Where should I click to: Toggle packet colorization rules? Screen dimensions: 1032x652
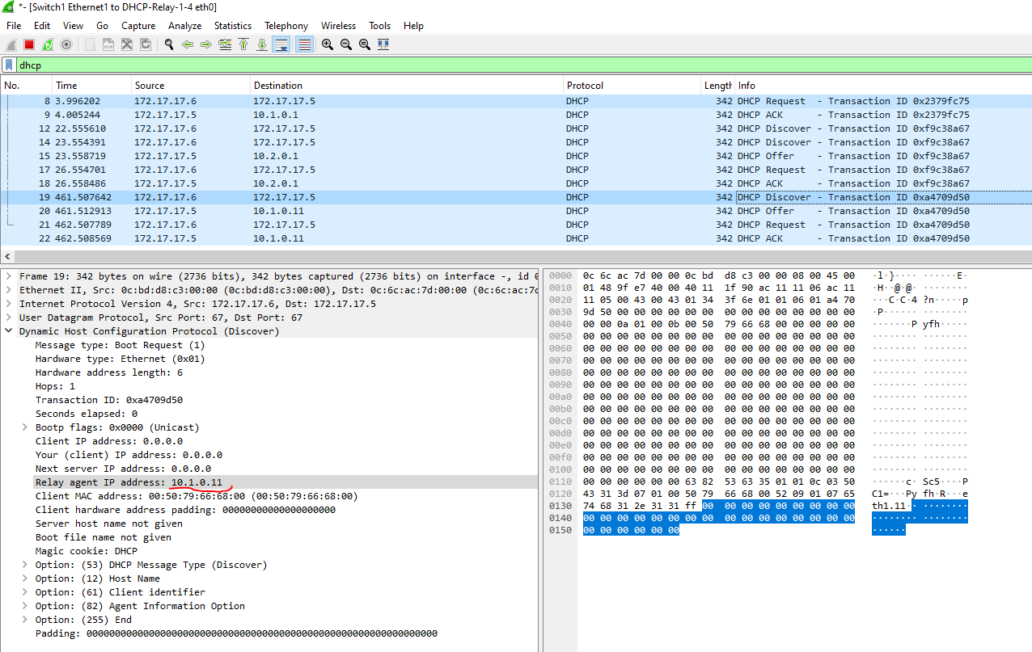pyautogui.click(x=305, y=45)
